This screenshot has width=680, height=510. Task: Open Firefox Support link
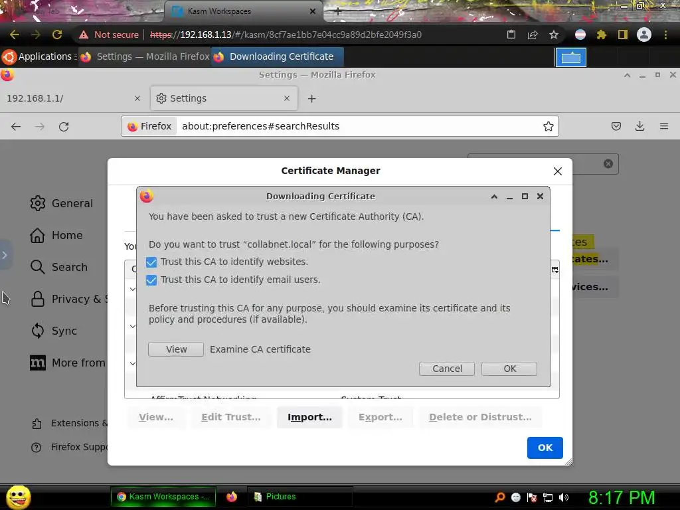(x=69, y=447)
